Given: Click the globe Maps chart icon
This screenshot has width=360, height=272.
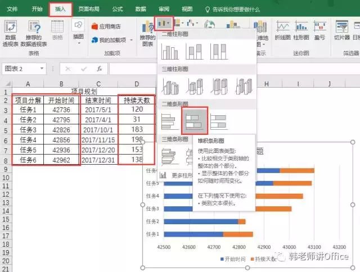Looking at the screenshot, I should (209, 24).
